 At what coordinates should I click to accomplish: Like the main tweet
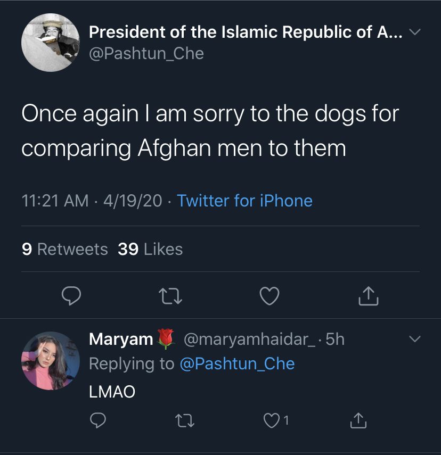pyautogui.click(x=269, y=296)
